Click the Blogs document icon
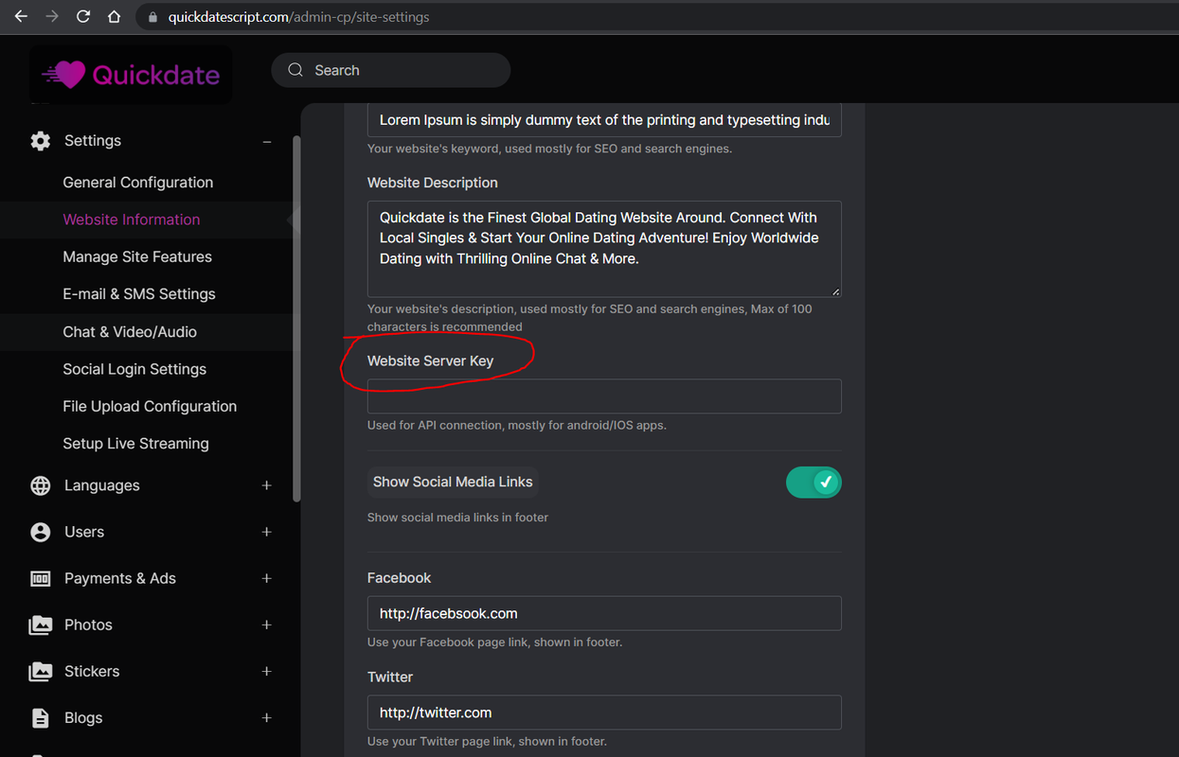The height and width of the screenshot is (757, 1179). [x=40, y=718]
